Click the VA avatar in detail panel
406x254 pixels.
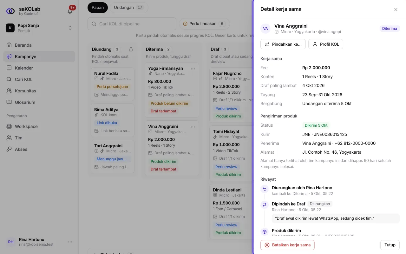point(265,29)
